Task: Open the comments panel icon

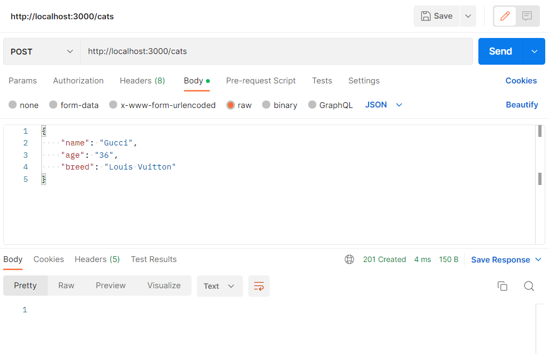Action: coord(527,16)
